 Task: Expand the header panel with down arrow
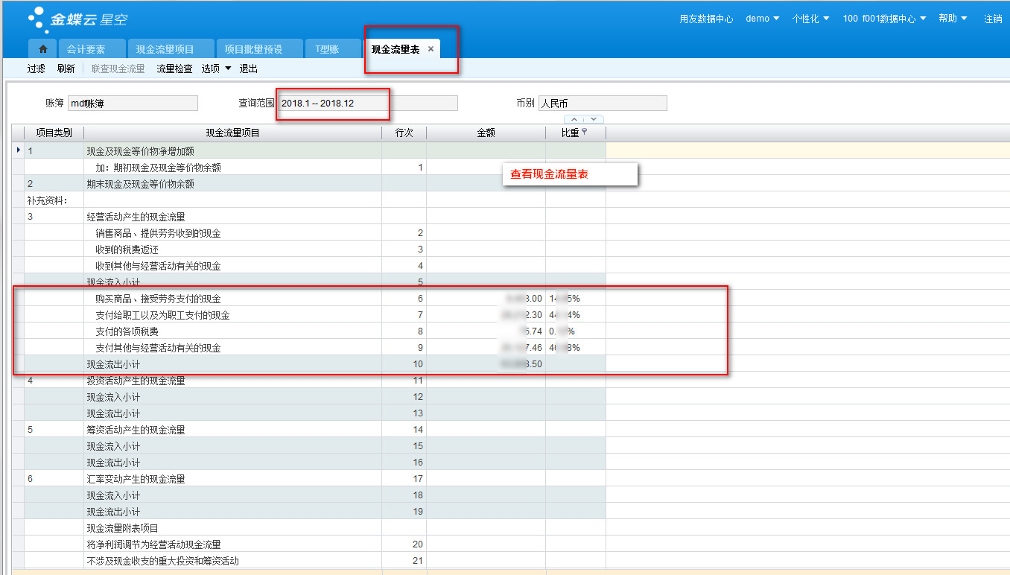tap(593, 119)
